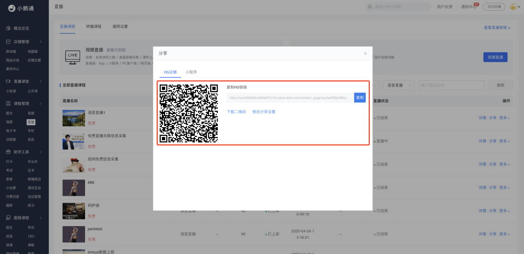Open 用户反馈 in the top bar
Viewport: 524px width, 254px height.
click(x=445, y=7)
